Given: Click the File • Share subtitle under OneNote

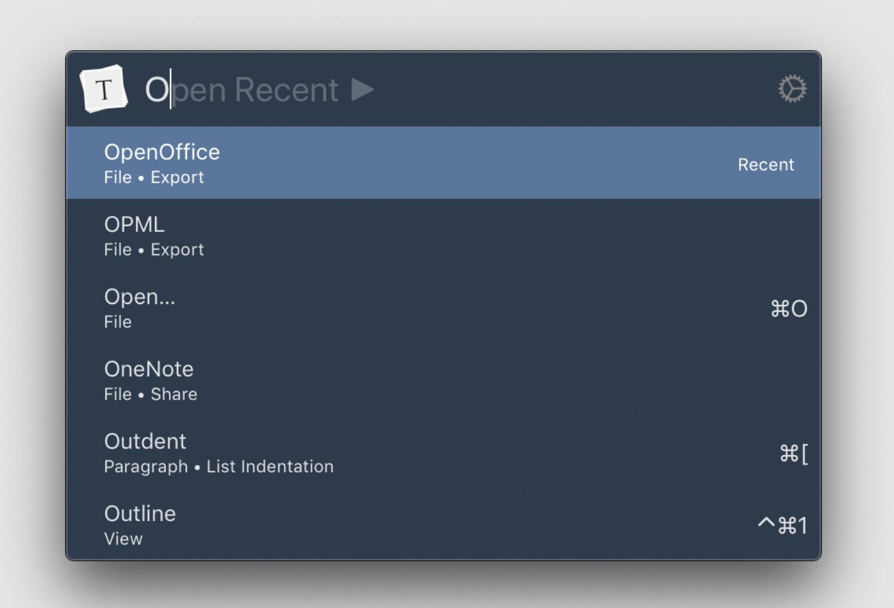Looking at the screenshot, I should point(150,394).
